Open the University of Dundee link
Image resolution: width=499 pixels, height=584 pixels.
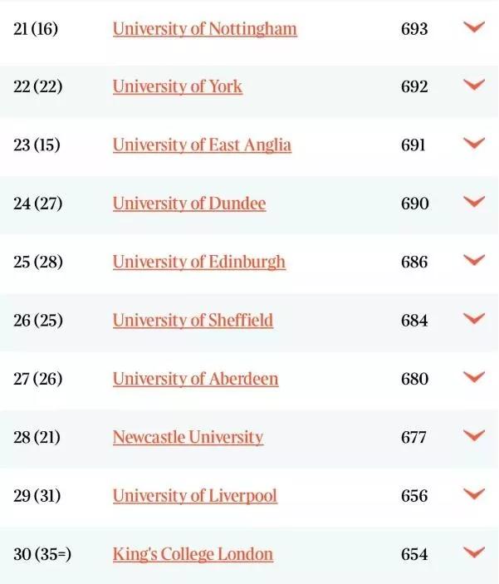(189, 204)
